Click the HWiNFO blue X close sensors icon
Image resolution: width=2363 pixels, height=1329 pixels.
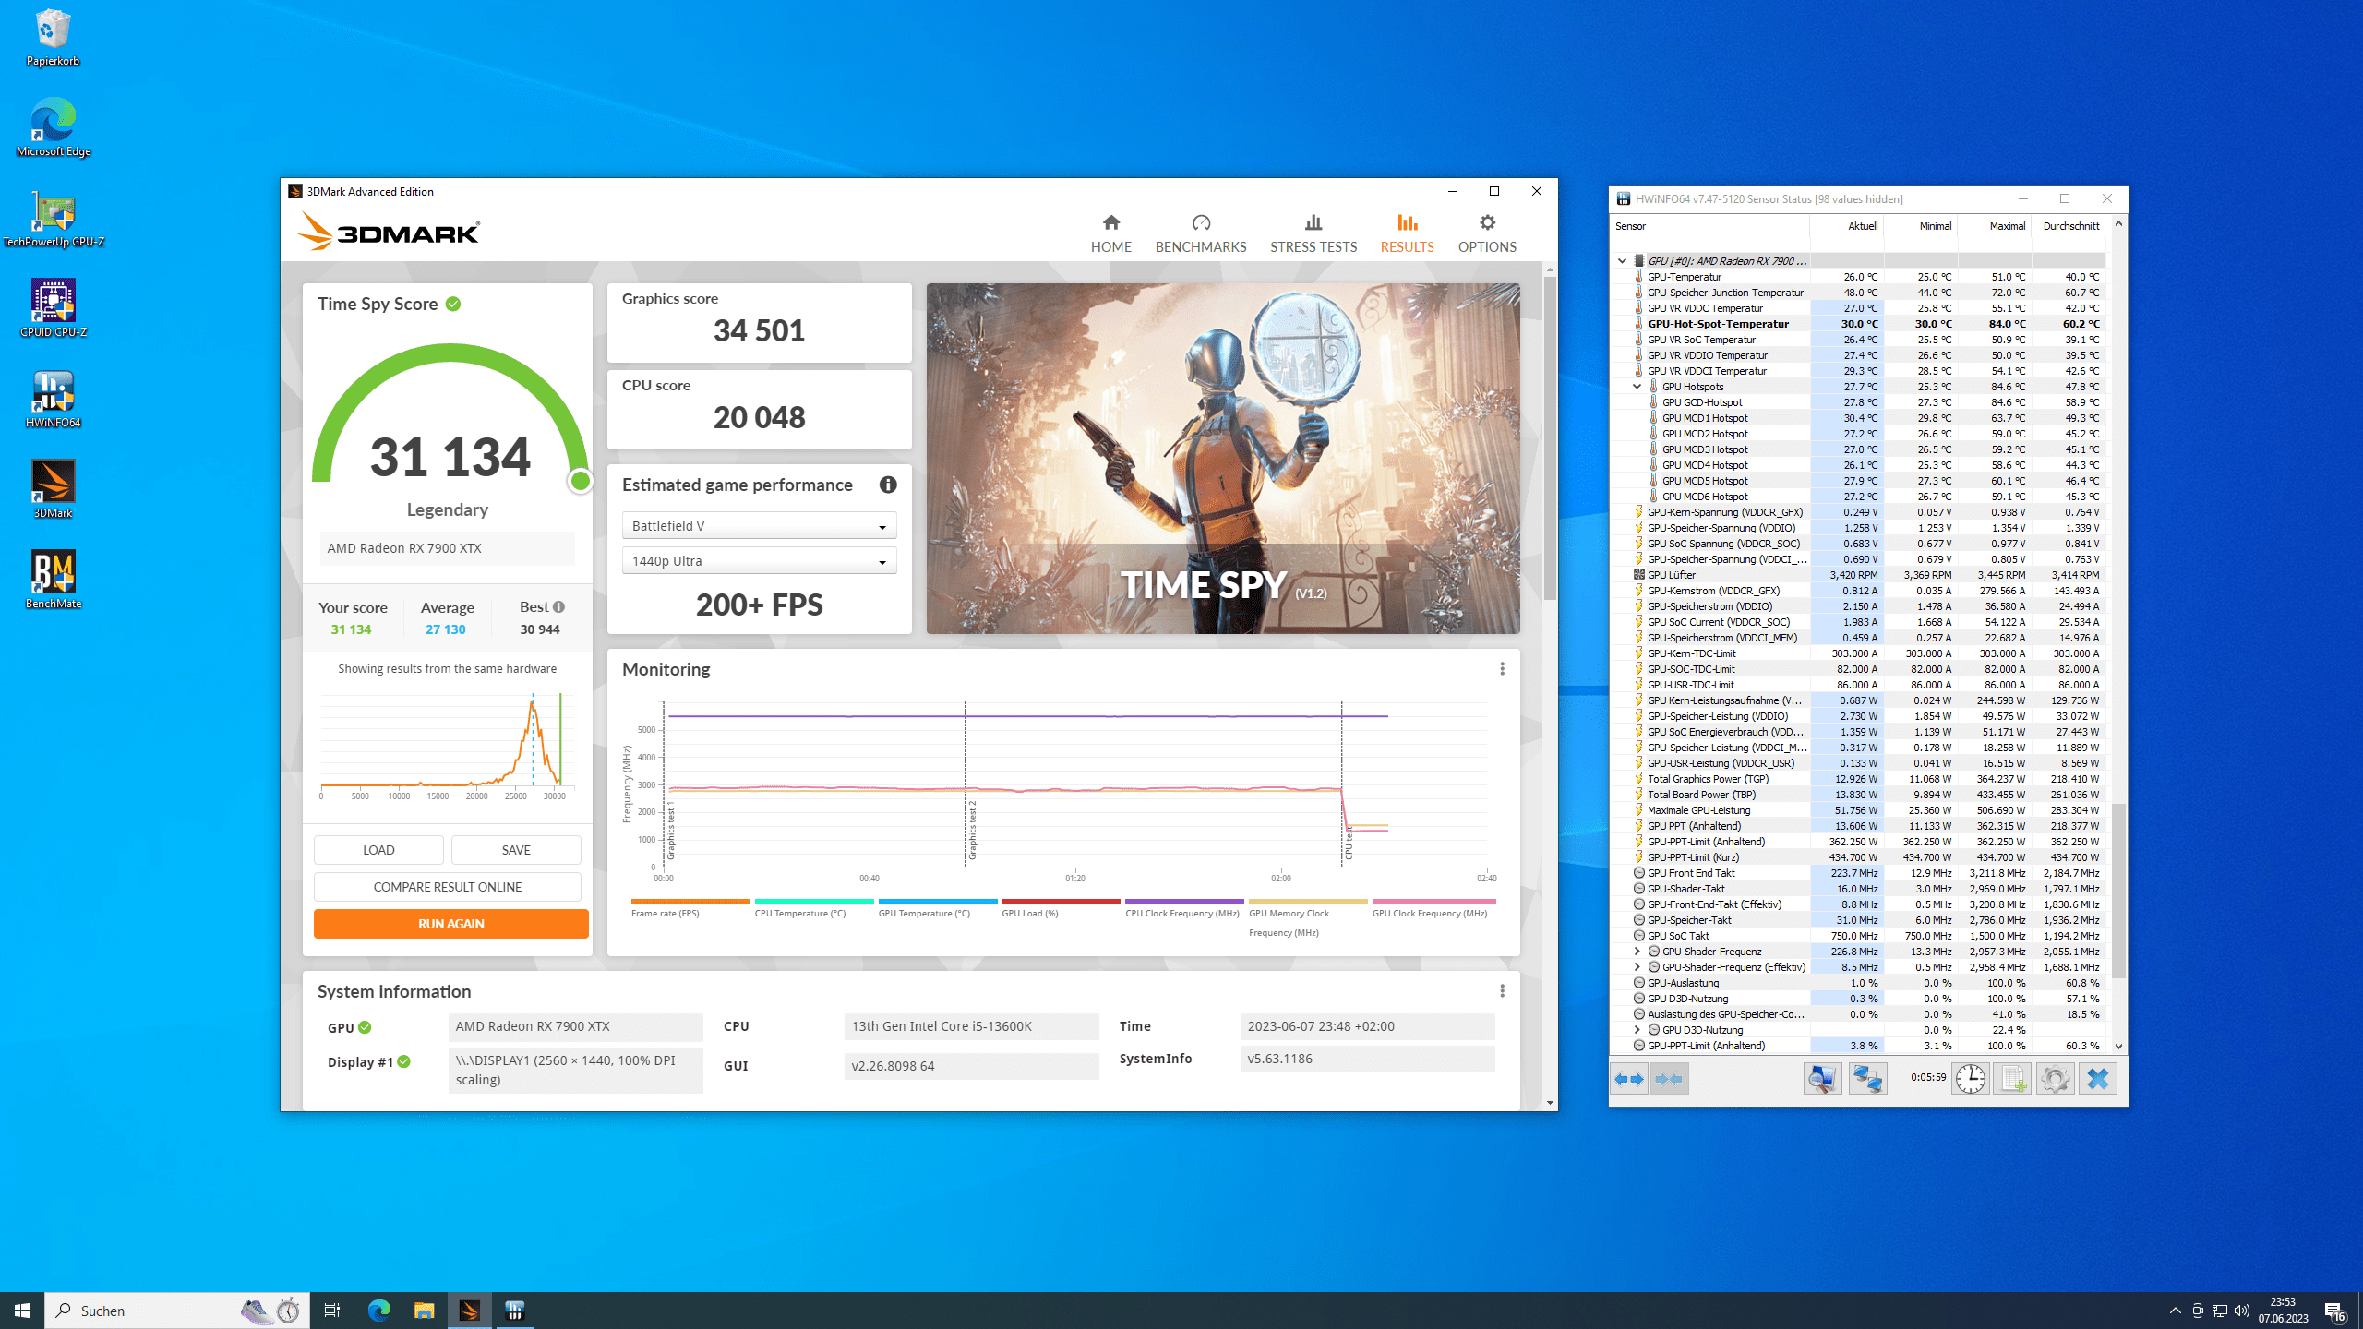(2097, 1078)
